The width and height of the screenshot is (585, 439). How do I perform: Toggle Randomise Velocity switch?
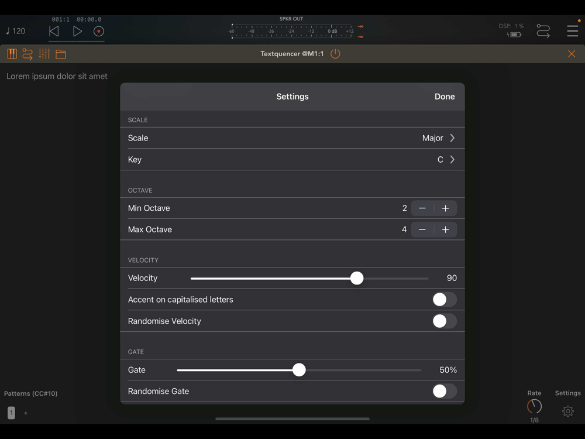[x=445, y=321]
